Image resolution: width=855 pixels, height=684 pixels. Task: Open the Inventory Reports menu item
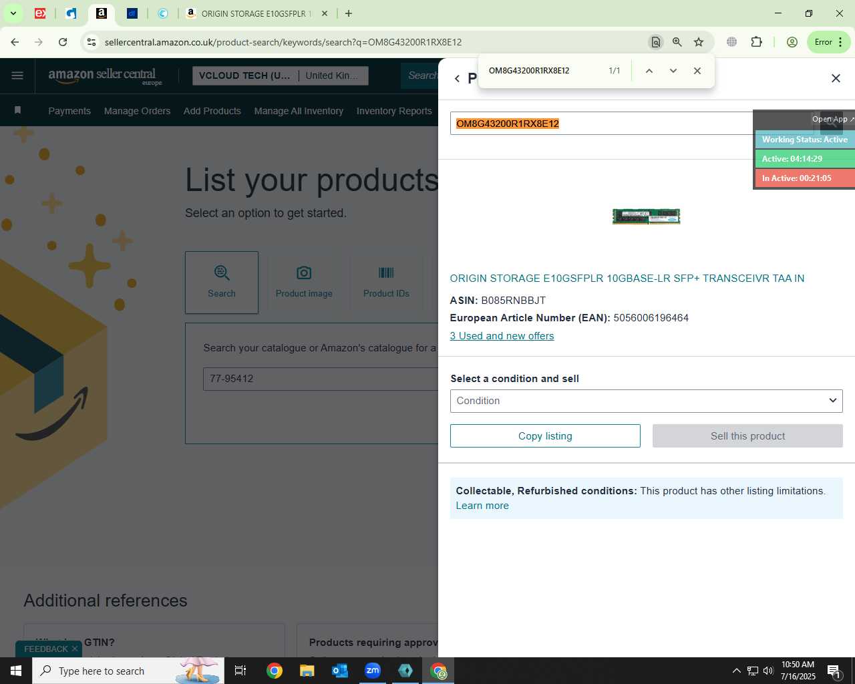coord(394,111)
